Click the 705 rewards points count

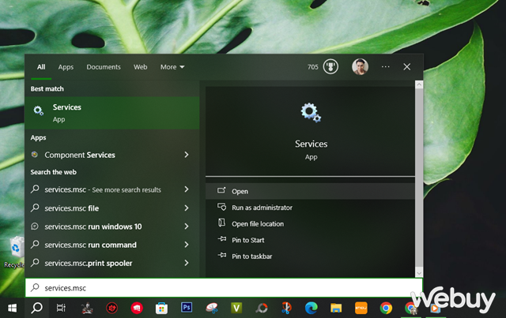pyautogui.click(x=313, y=67)
